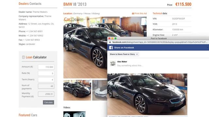Screen dimensions: 209x117
Task: Select the second white car thumbnail
Action: (x=100, y=90)
